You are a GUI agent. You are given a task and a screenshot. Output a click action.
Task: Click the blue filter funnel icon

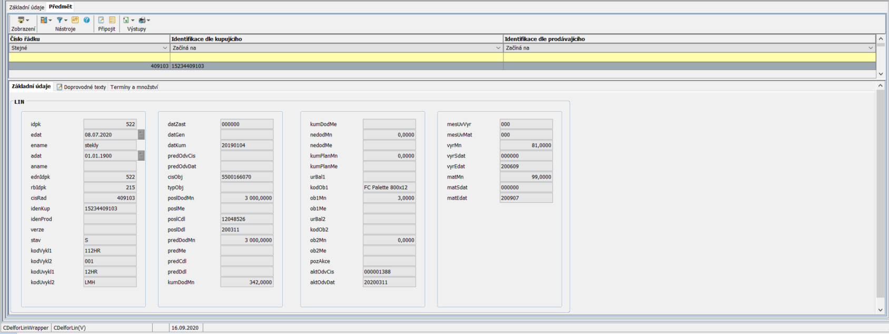(x=60, y=20)
